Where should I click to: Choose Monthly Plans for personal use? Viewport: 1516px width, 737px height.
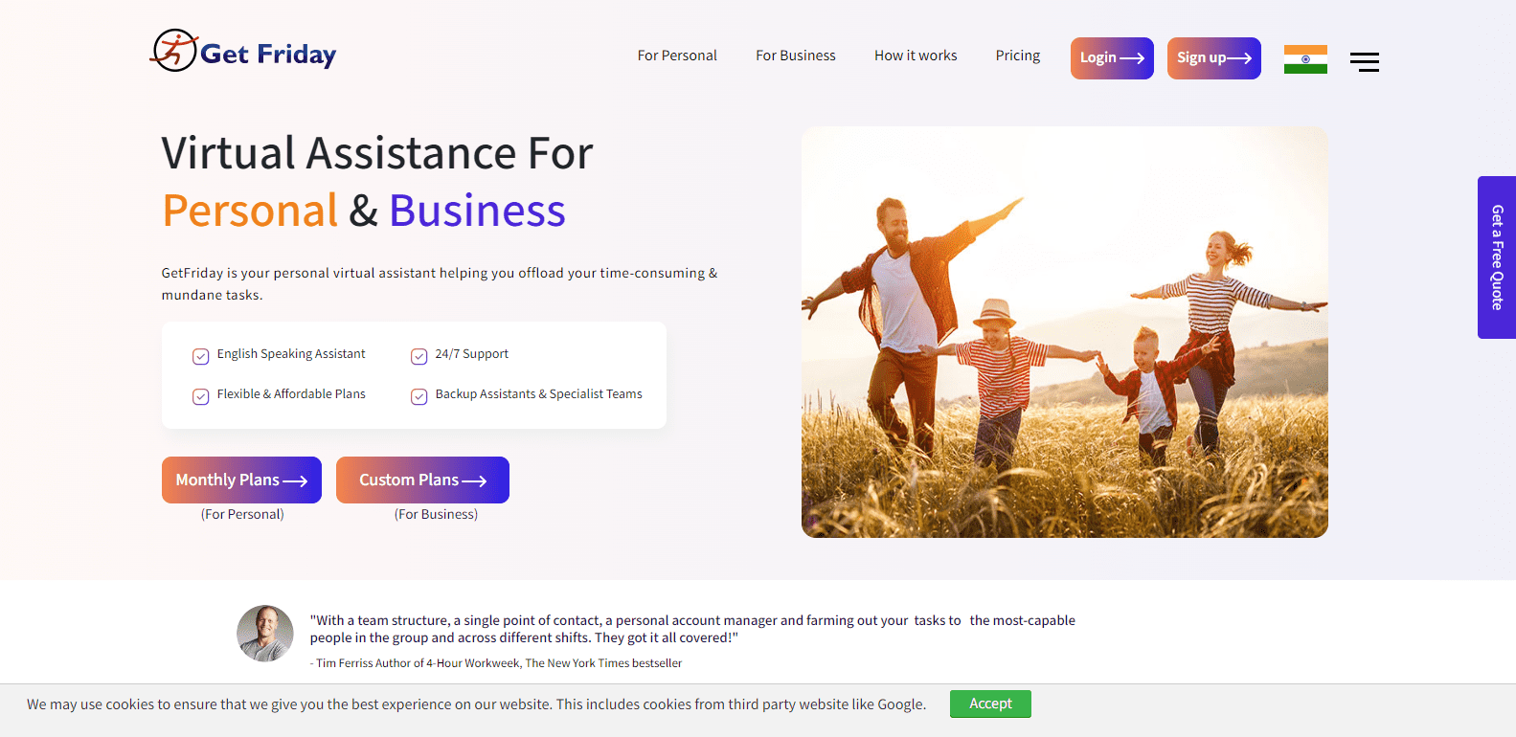pyautogui.click(x=241, y=480)
